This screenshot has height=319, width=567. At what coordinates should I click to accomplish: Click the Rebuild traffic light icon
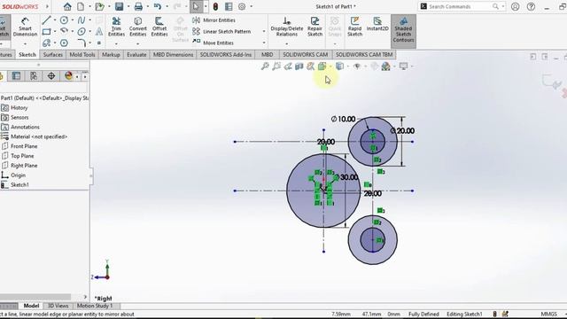tap(215, 6)
